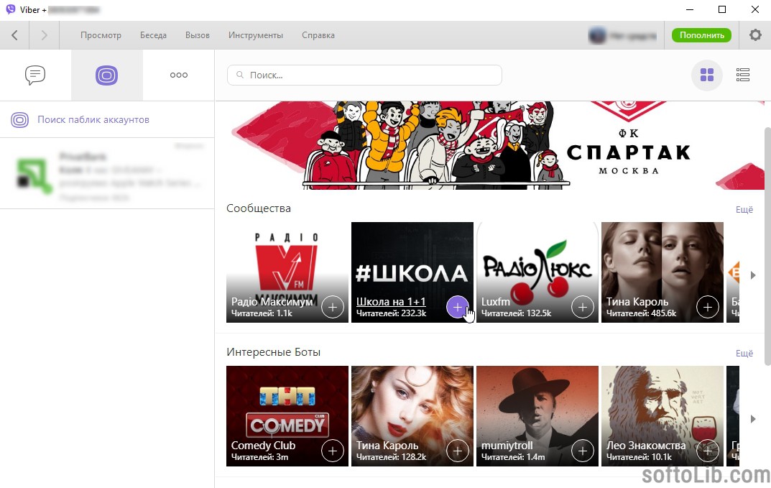The height and width of the screenshot is (488, 771).
Task: Add Comedy Club bot with plus button
Action: coord(333,451)
